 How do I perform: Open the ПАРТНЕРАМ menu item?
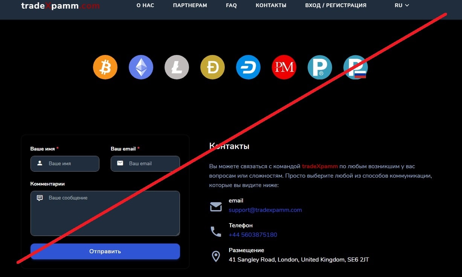190,5
